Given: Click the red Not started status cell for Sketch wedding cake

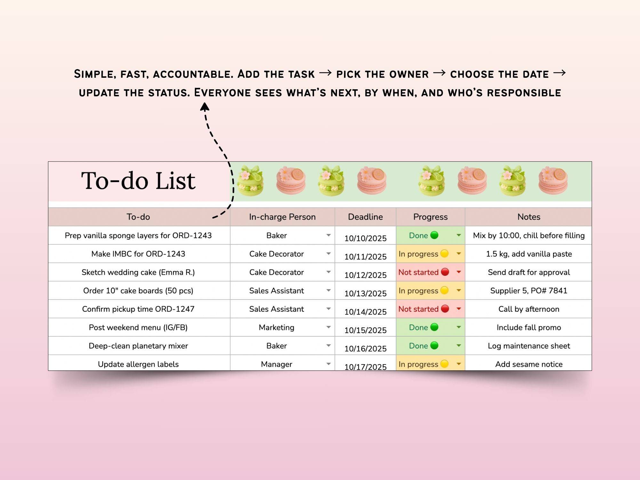Looking at the screenshot, I should [x=418, y=272].
